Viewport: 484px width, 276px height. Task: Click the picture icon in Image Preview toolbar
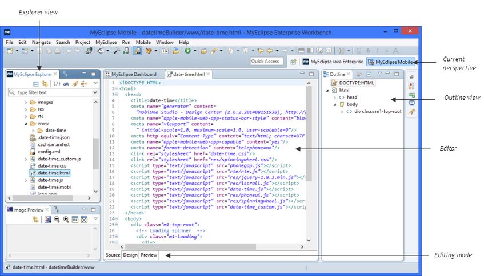47,220
